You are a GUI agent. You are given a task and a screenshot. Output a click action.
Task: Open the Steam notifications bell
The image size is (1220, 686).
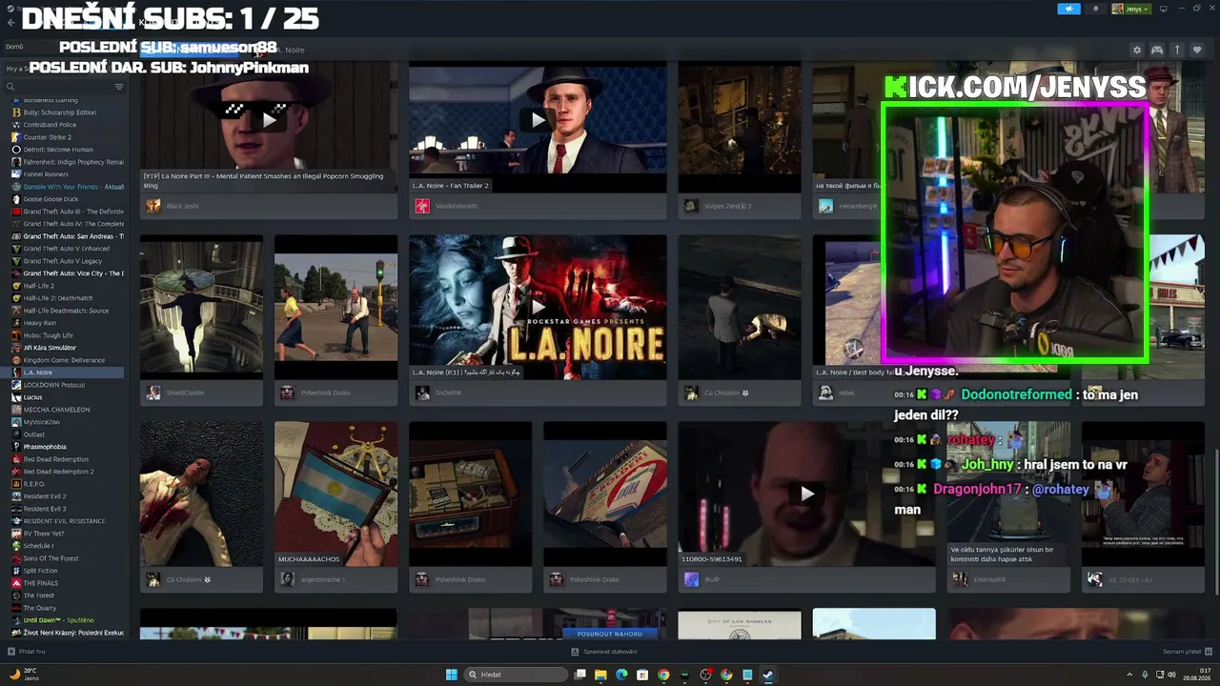click(x=1095, y=9)
